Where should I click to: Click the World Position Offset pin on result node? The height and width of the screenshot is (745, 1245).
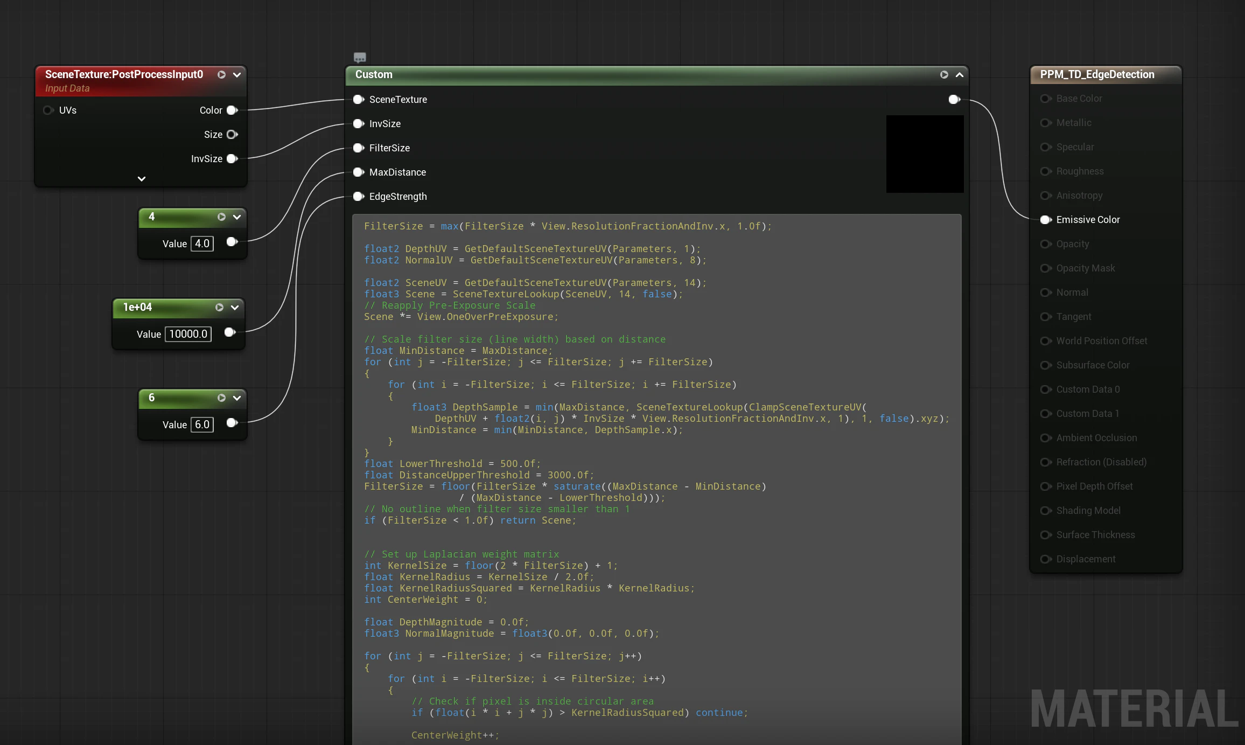click(x=1045, y=340)
